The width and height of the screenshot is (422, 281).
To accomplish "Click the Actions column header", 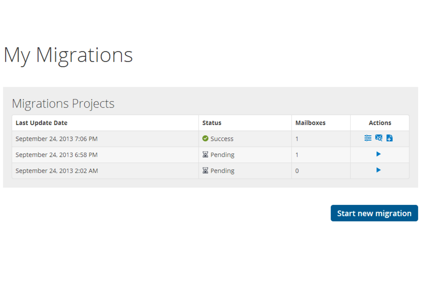I will pos(380,123).
